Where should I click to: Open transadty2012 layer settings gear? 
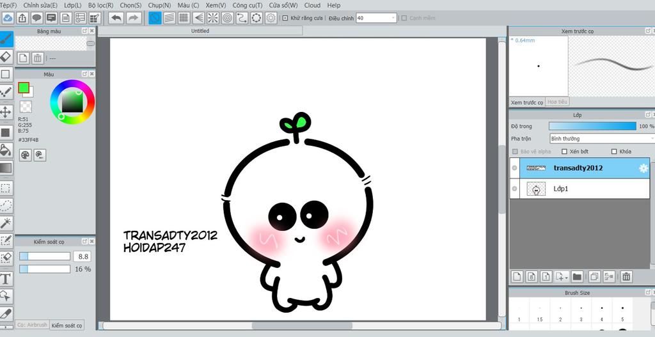click(643, 168)
